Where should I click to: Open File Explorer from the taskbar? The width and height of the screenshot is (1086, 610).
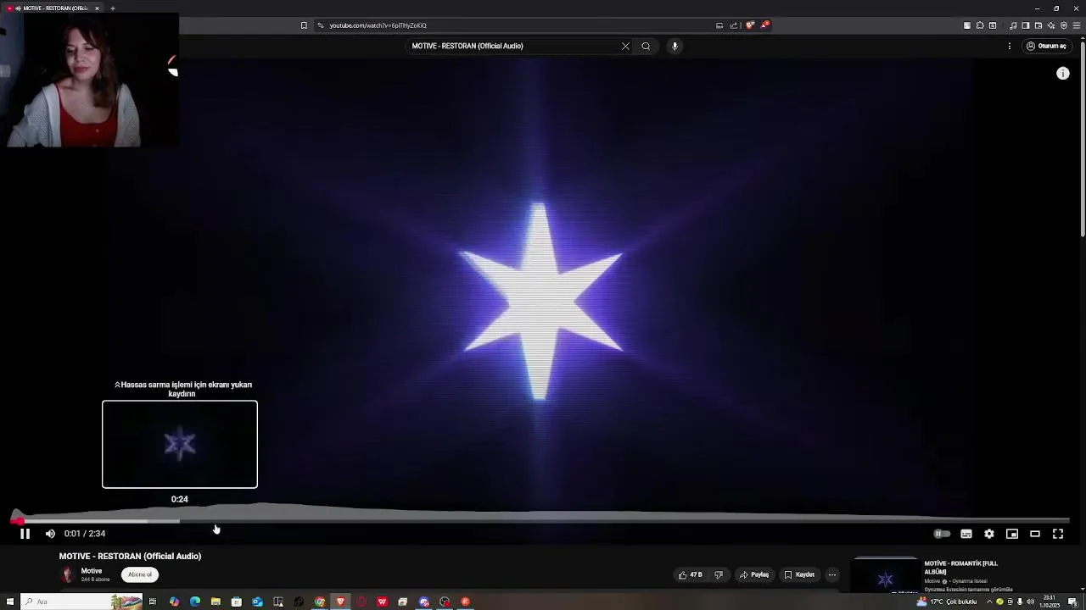pyautogui.click(x=216, y=602)
